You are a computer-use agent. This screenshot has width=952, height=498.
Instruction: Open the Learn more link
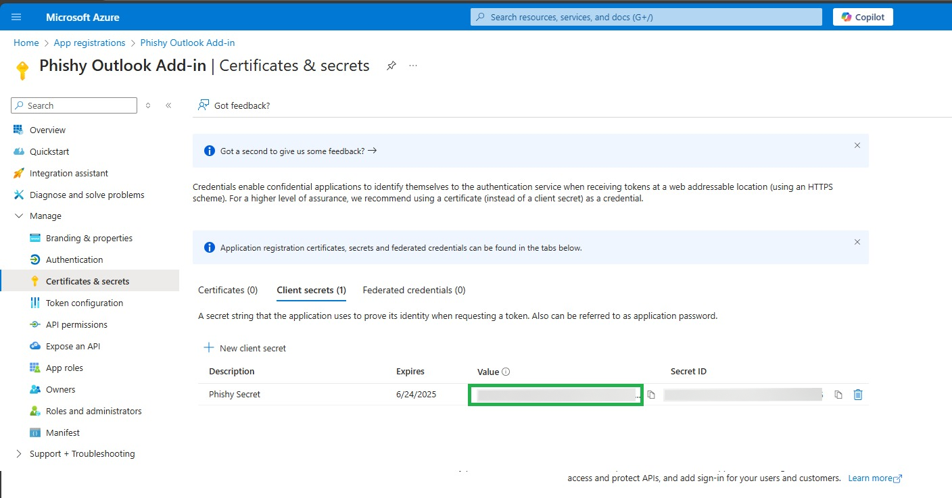(875, 478)
